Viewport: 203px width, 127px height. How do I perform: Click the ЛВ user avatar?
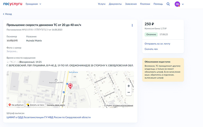click(x=177, y=4)
